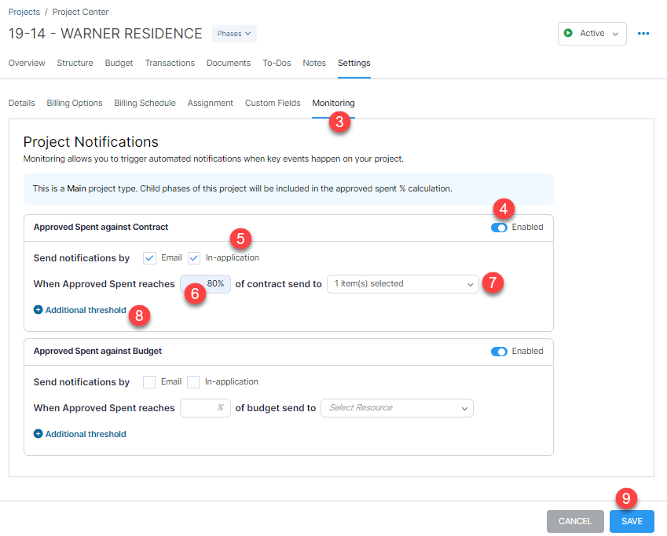
Task: Toggle Approved Spent against Budget Enabled switch
Action: pos(499,352)
